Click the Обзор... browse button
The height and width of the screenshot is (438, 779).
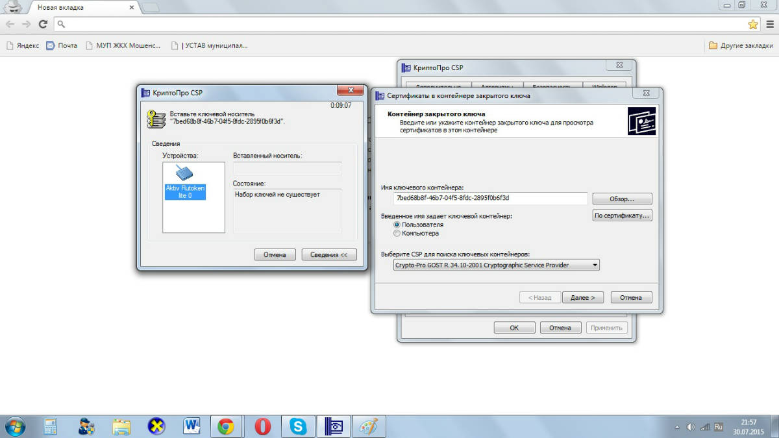pyautogui.click(x=622, y=199)
